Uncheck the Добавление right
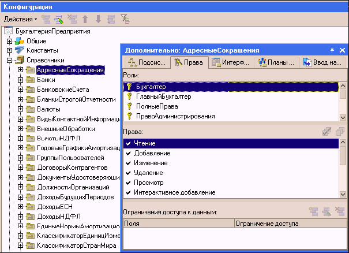 [x=129, y=154]
